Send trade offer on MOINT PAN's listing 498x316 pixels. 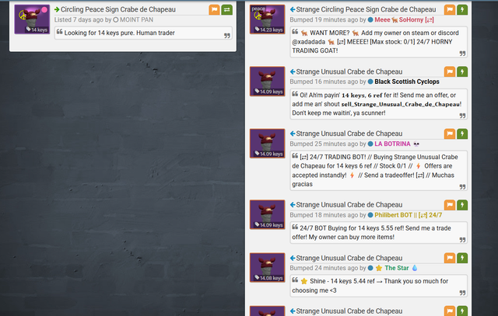(x=226, y=10)
